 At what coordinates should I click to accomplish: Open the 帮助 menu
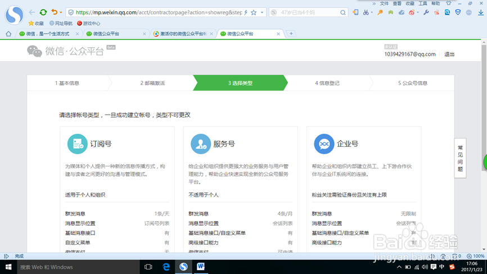pyautogui.click(x=435, y=3)
